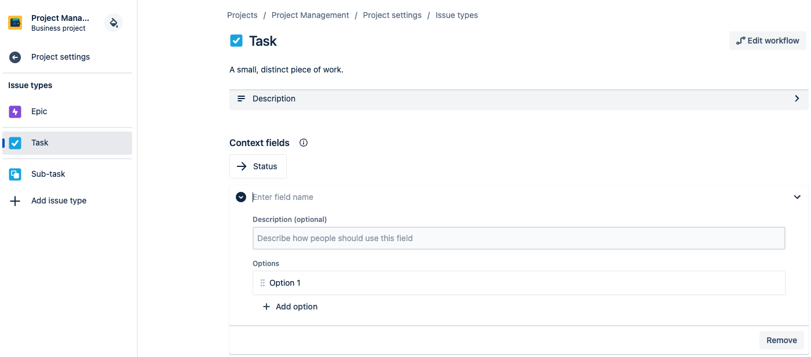Click the Project Management project avatar

(x=14, y=23)
